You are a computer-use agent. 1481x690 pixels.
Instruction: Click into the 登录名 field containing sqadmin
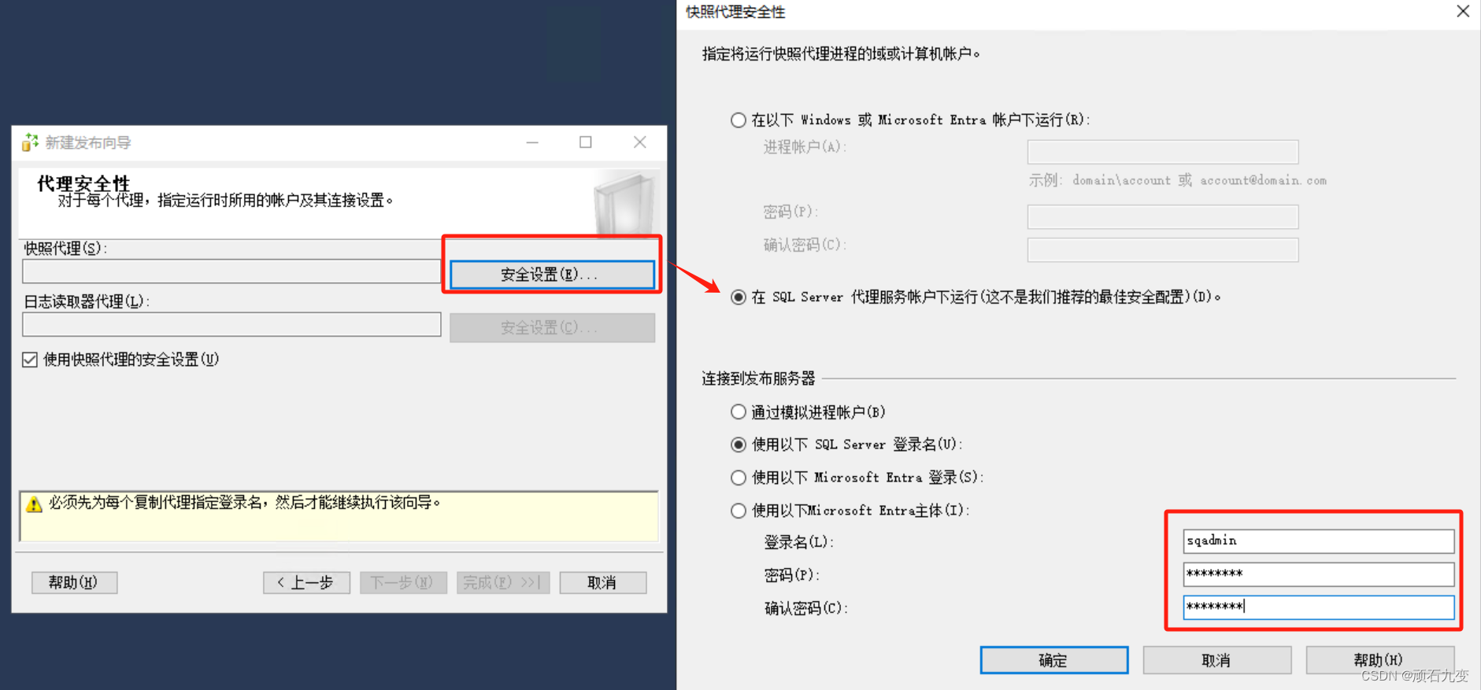click(1318, 541)
